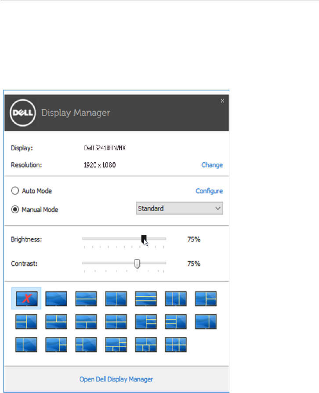319x393 pixels.
Task: Select narrow left column with wide right layout
Action: click(26, 345)
